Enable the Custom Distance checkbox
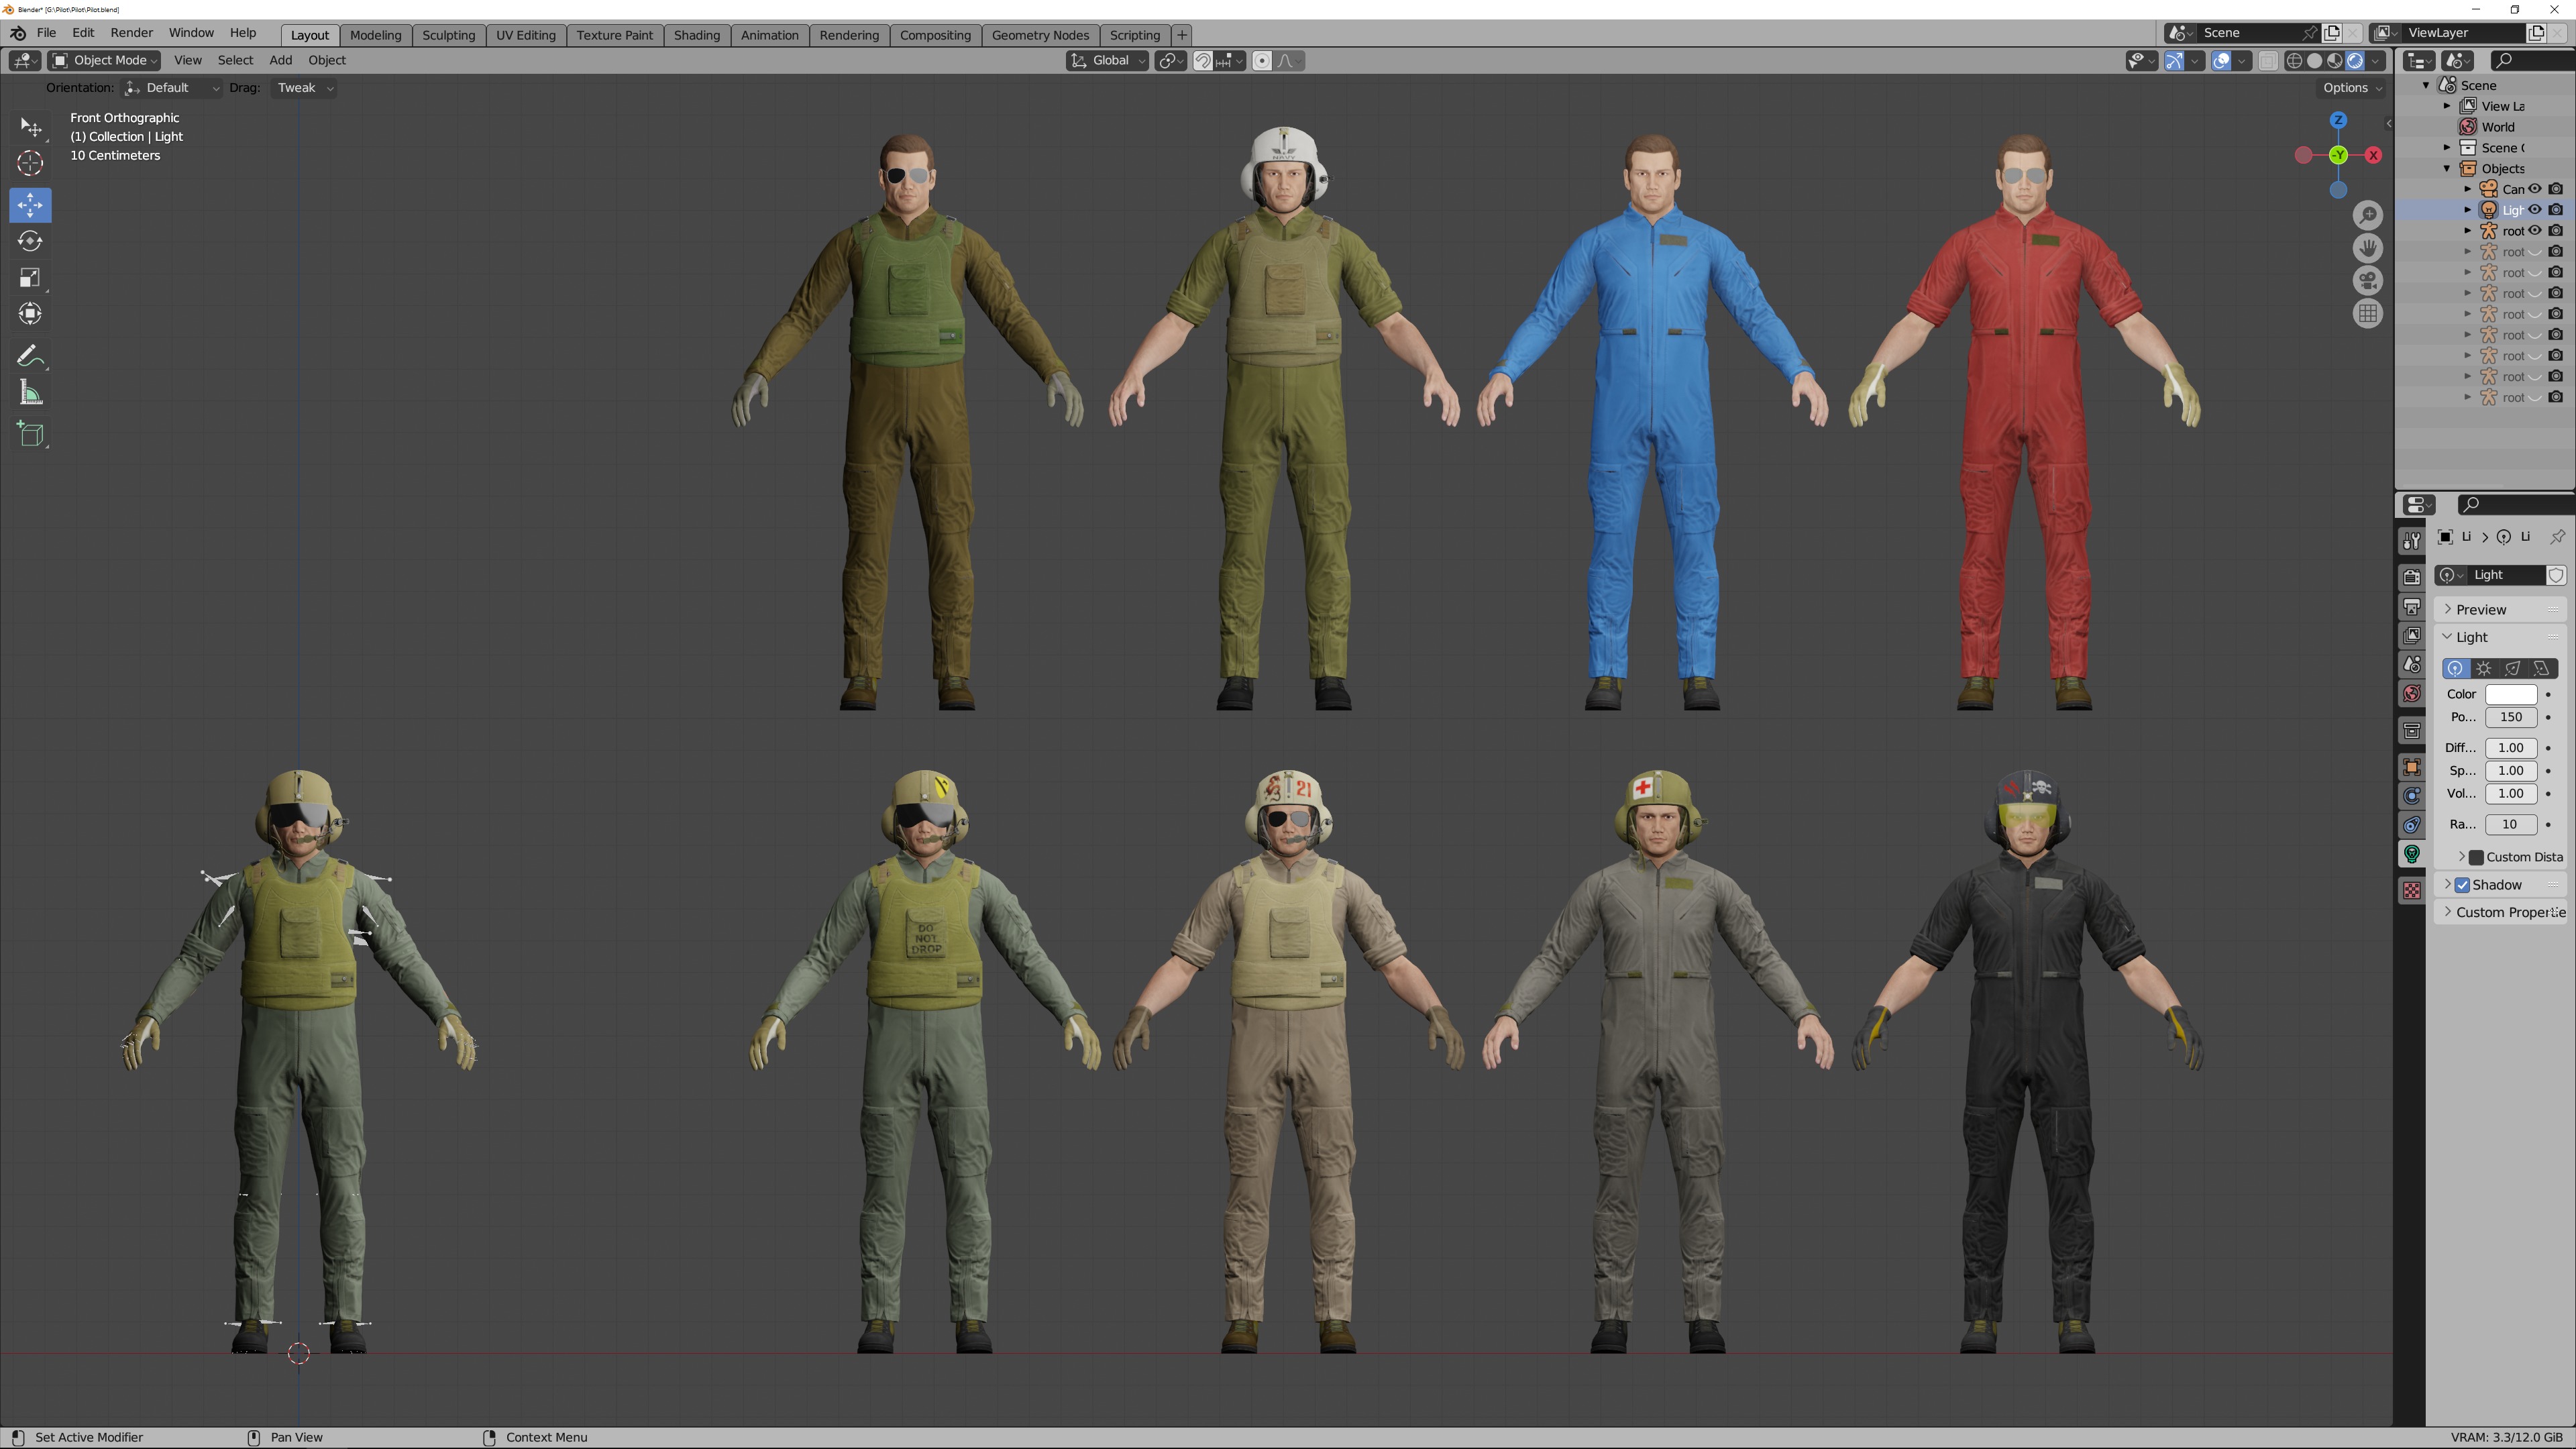Screen dimensions: 2576x1449 click(2476, 857)
